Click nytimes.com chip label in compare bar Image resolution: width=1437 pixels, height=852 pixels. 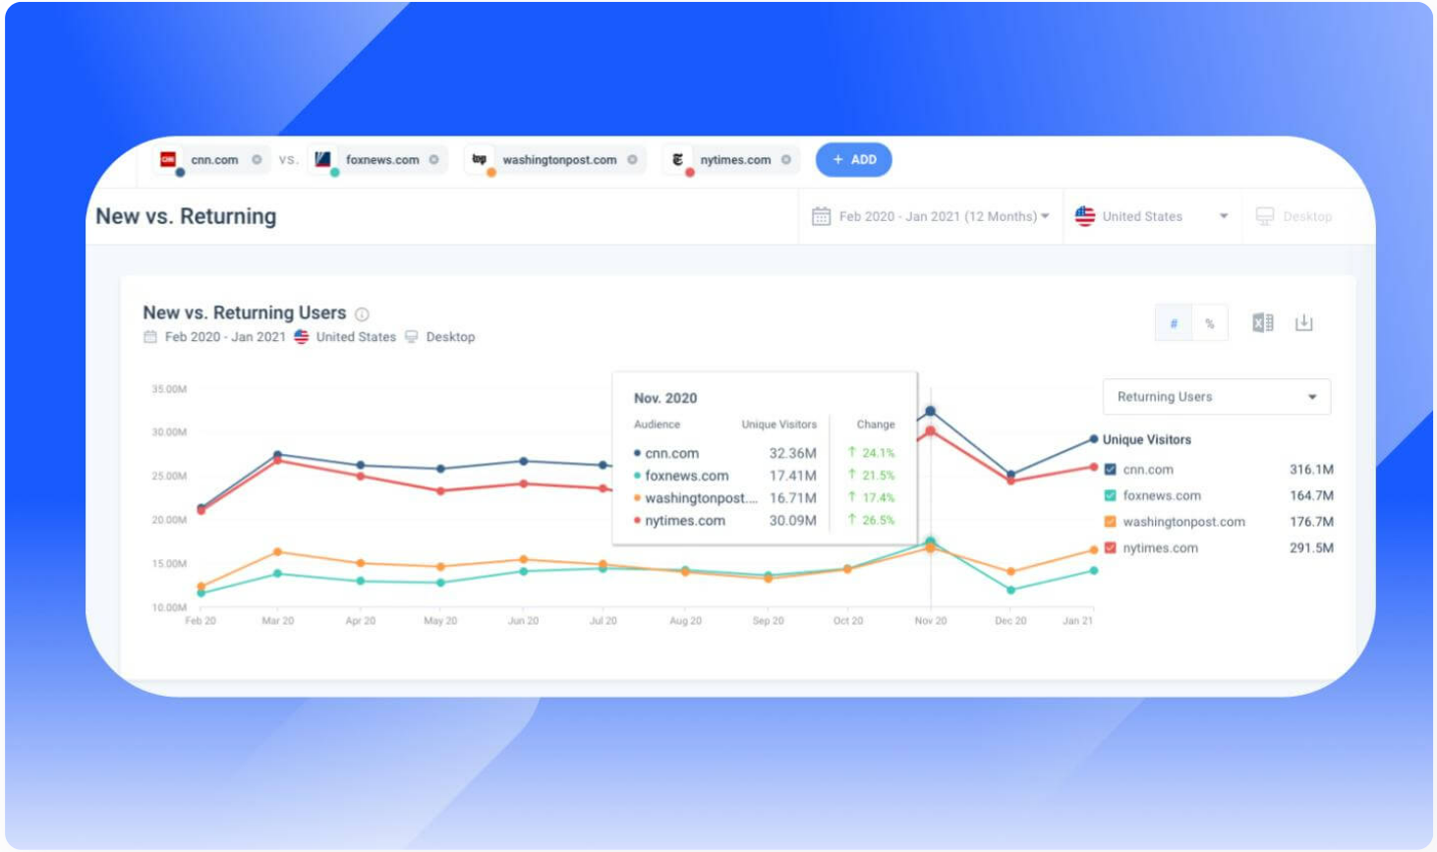pyautogui.click(x=735, y=159)
